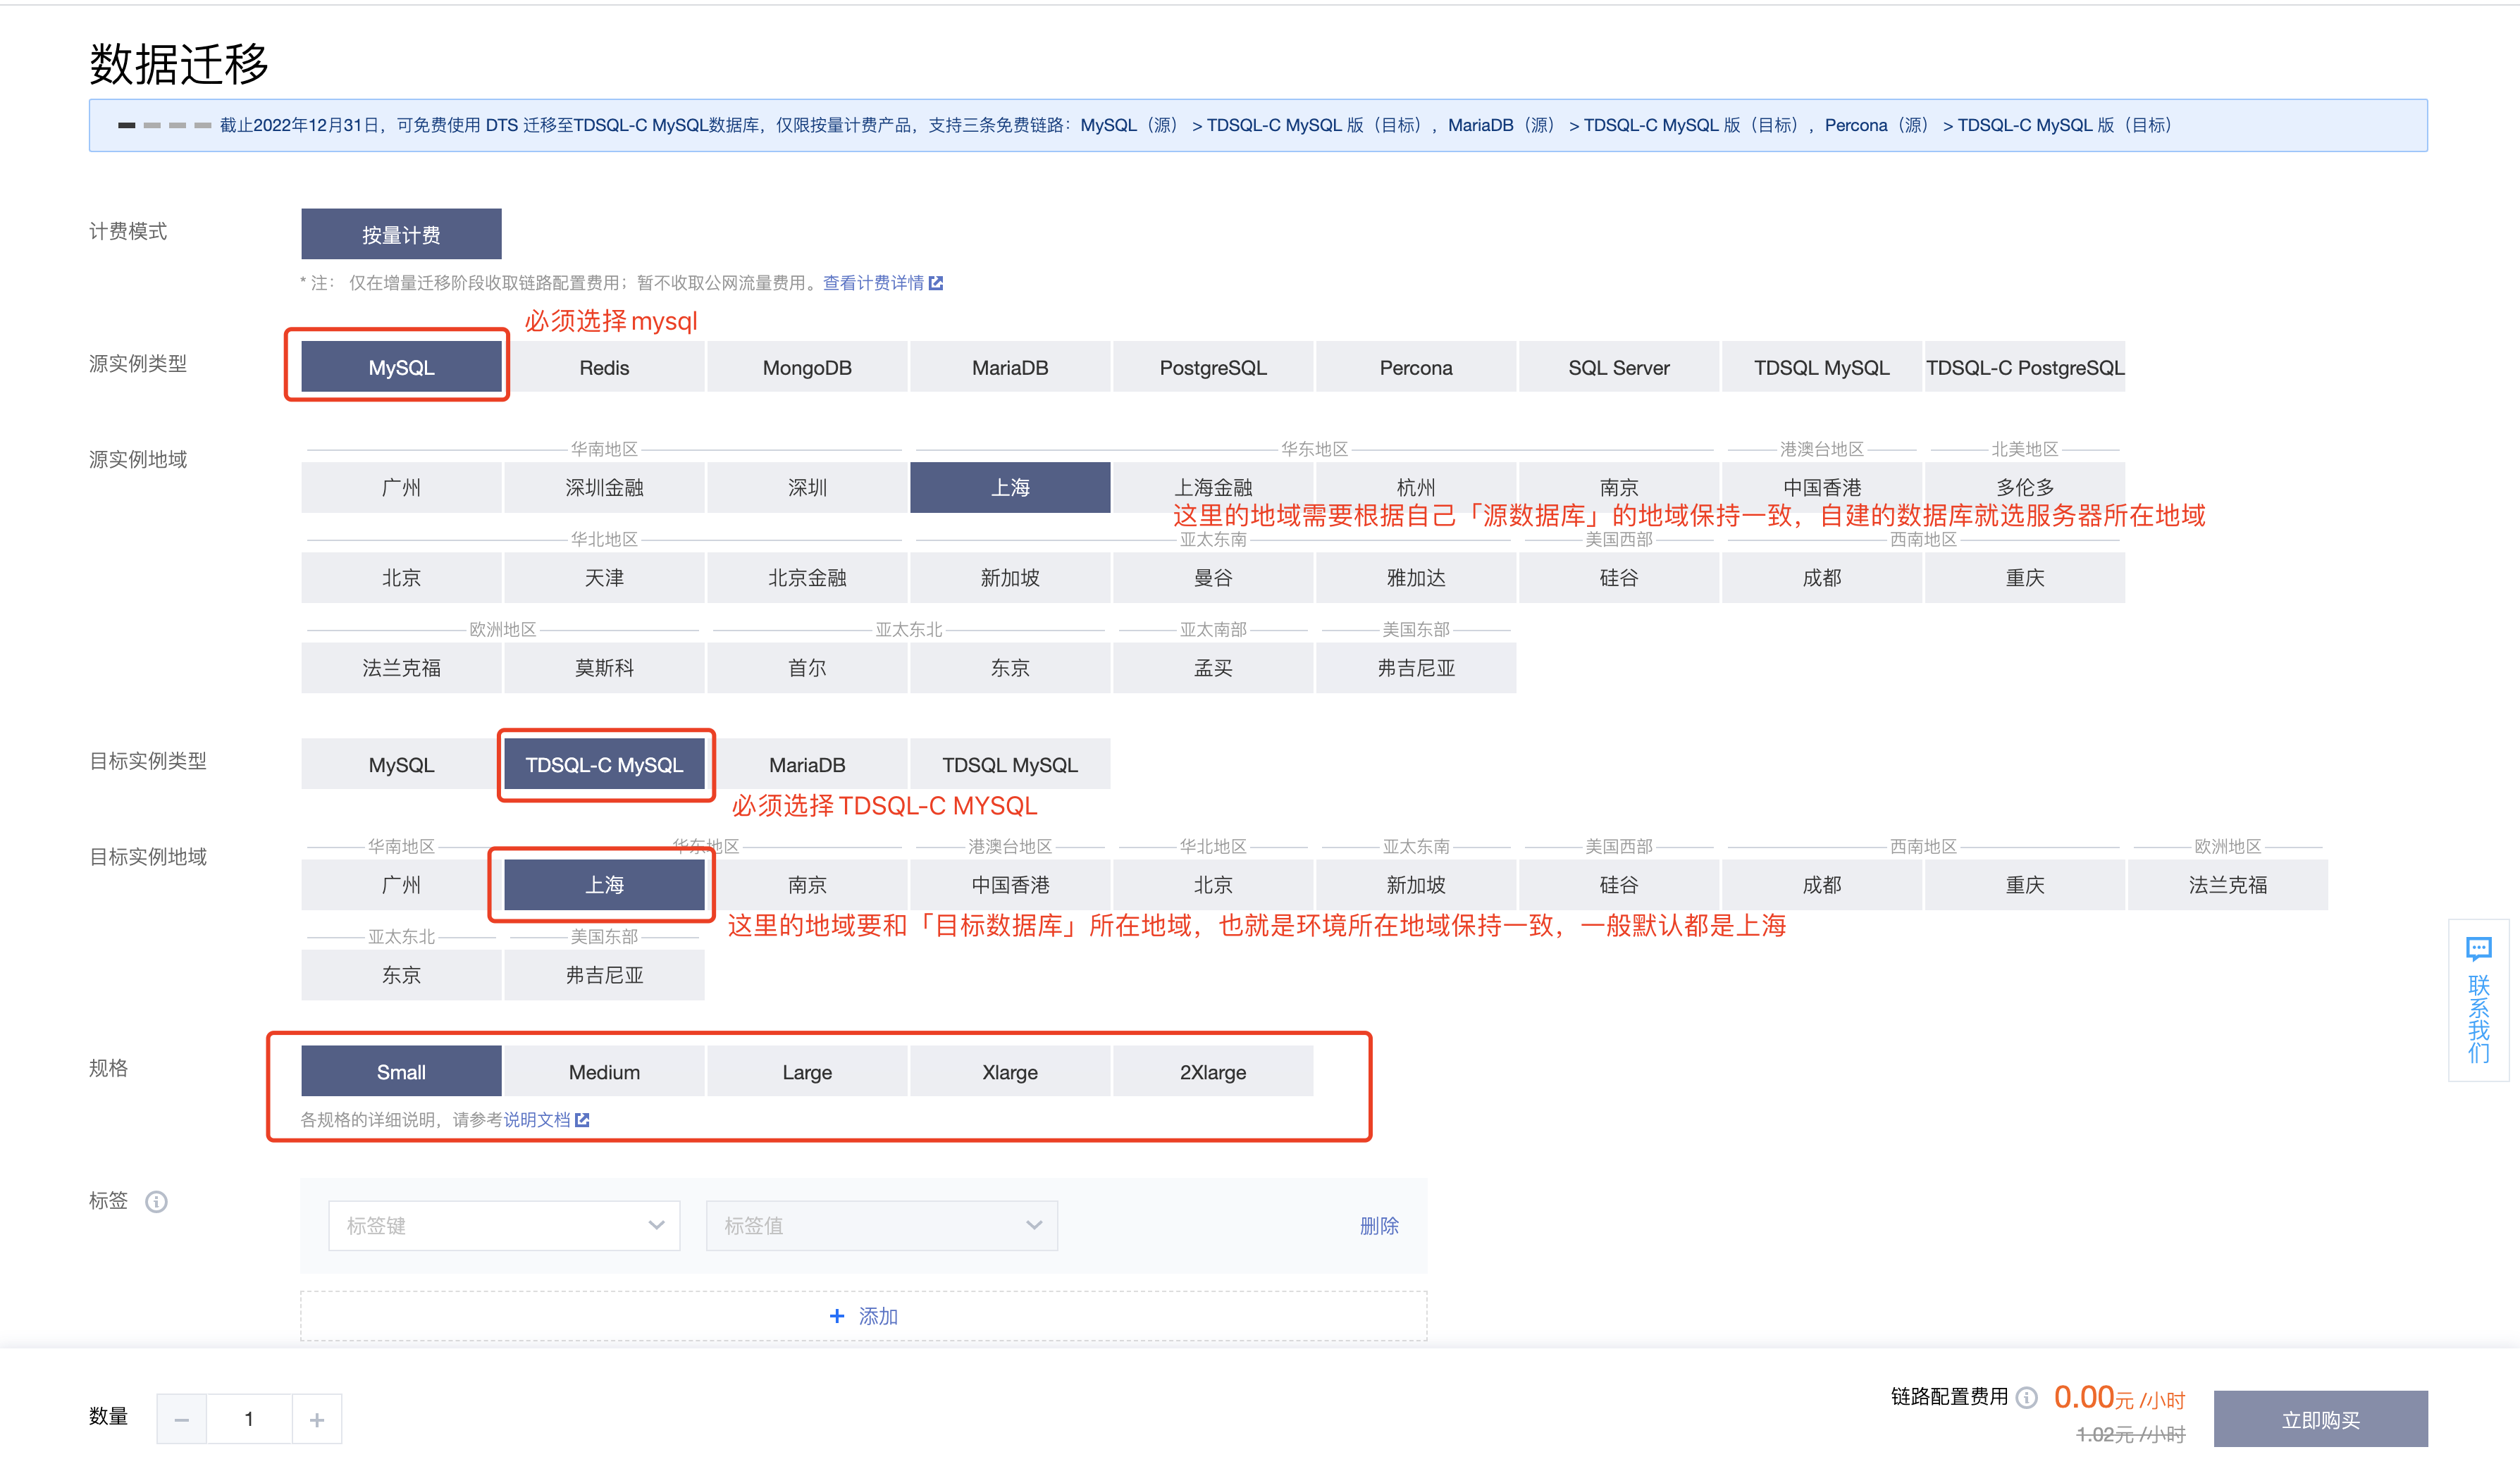Open the 联系我们 chat icon
Image resolution: width=2520 pixels, height=1471 pixels.
pos(2478,948)
